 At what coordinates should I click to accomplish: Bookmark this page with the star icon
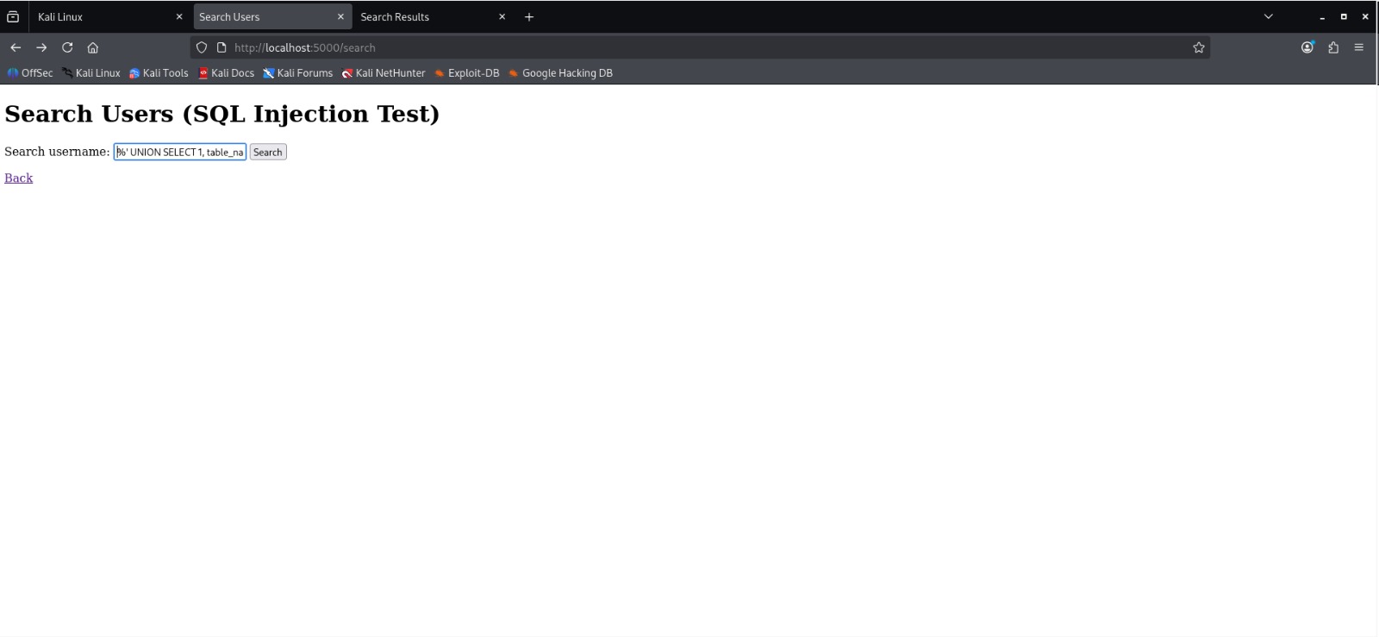coord(1199,47)
